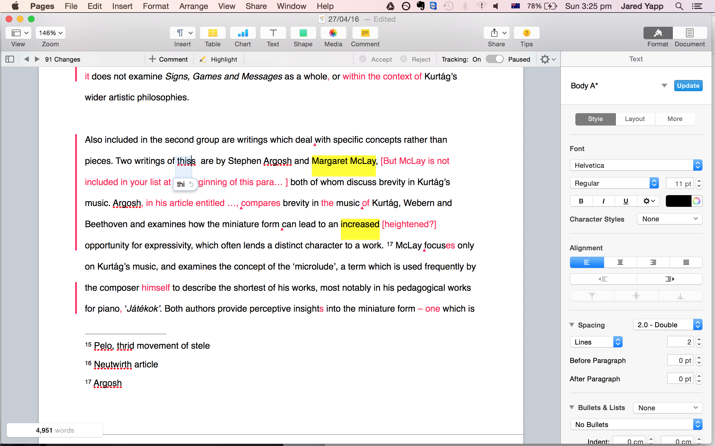
Task: Open the Helvetica font dropdown
Action: click(635, 166)
